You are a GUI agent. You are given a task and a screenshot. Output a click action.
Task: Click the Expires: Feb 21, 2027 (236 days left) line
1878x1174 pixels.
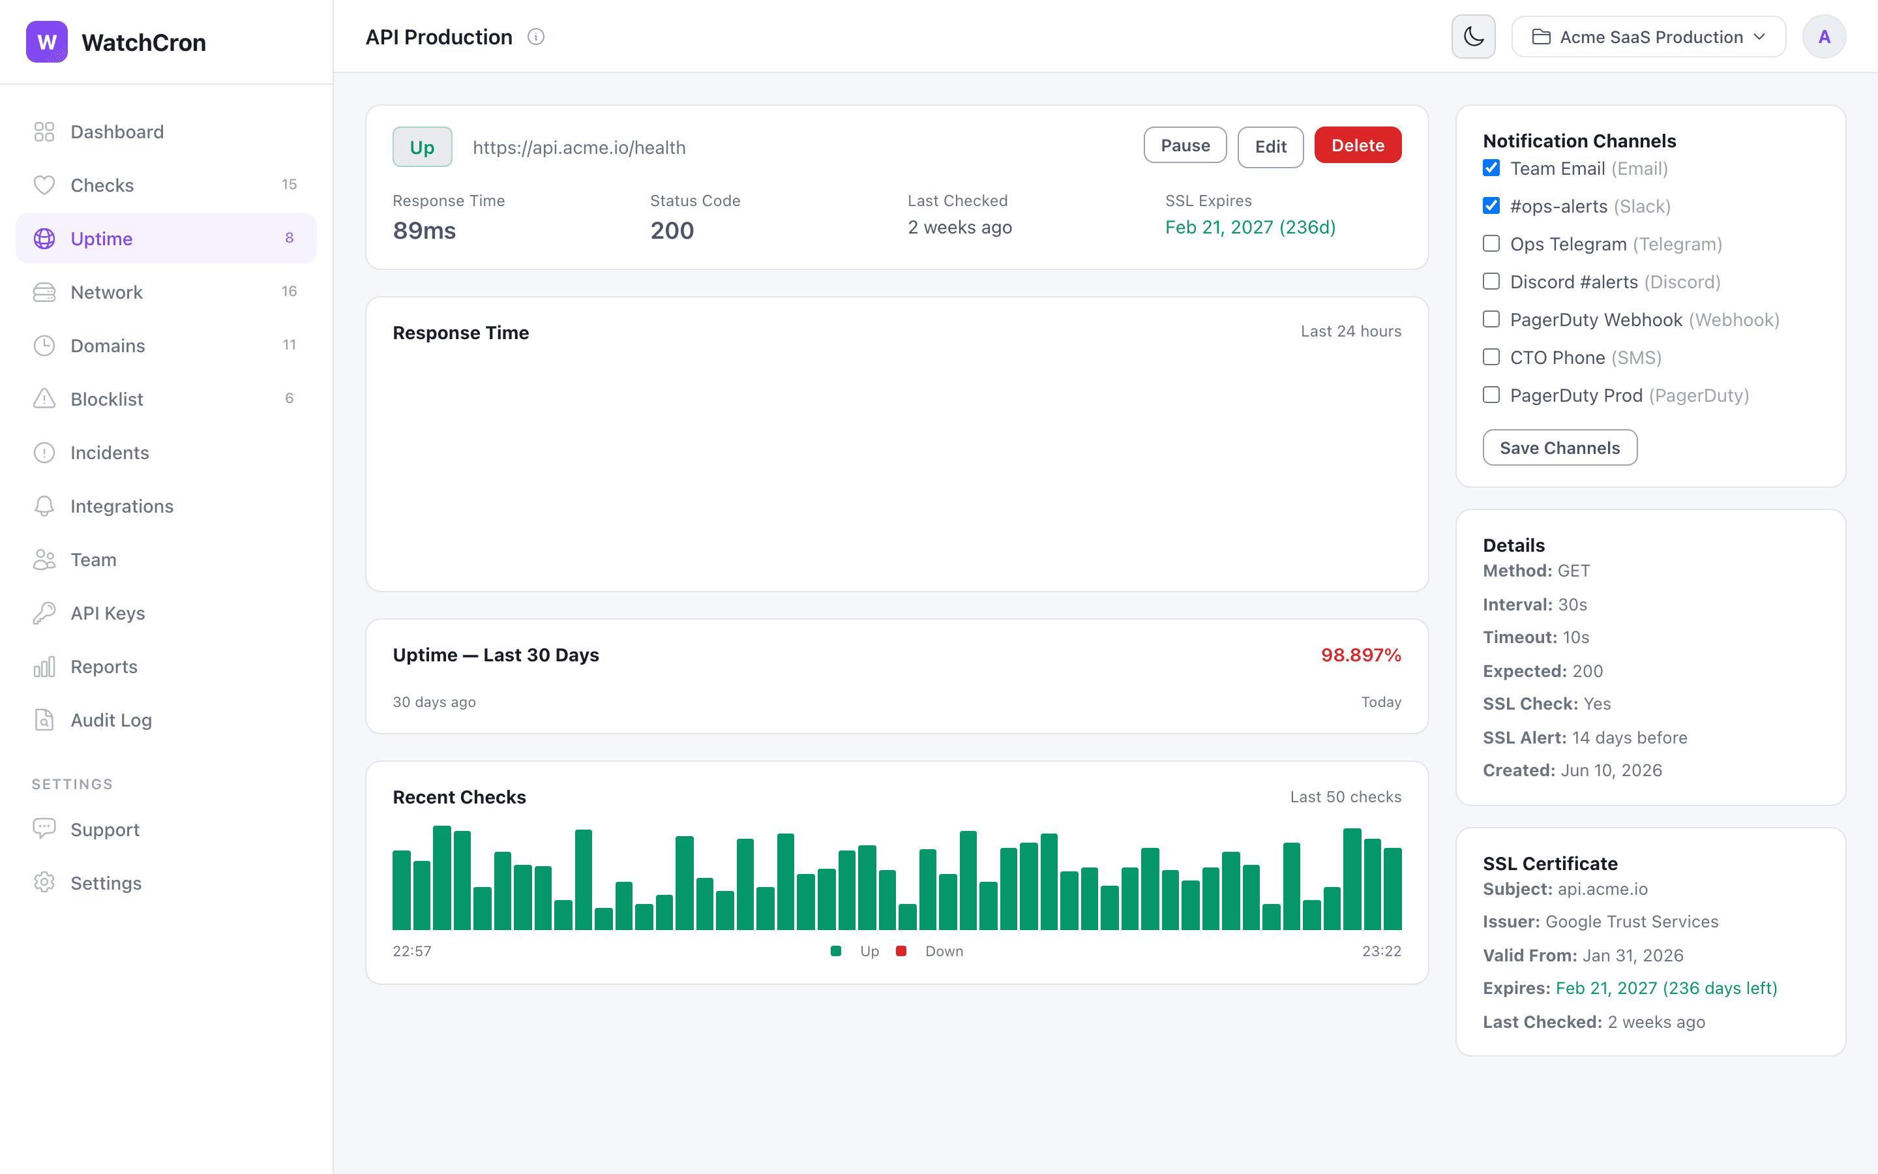pos(1630,988)
